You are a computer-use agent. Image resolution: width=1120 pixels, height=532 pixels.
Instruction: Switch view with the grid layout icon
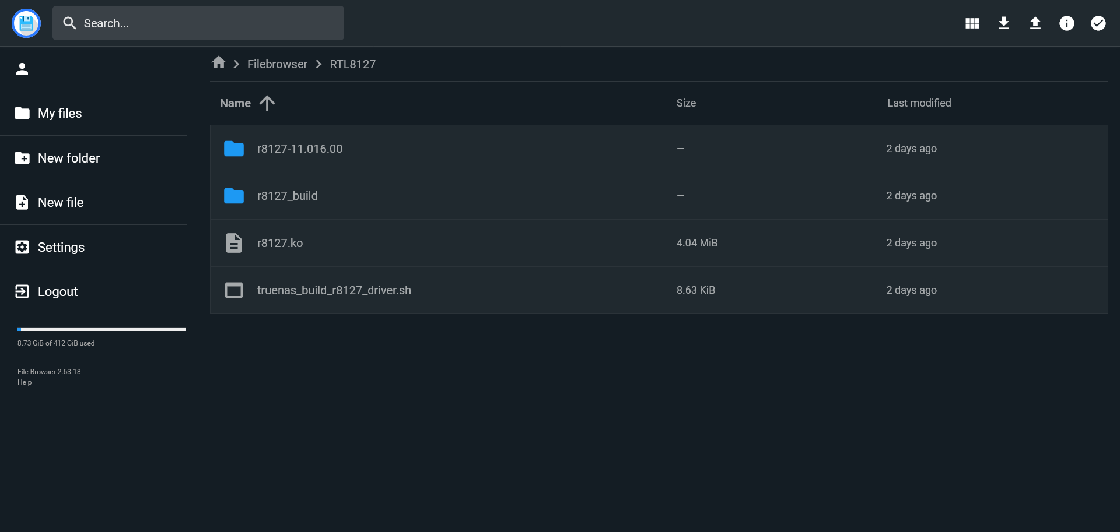972,23
